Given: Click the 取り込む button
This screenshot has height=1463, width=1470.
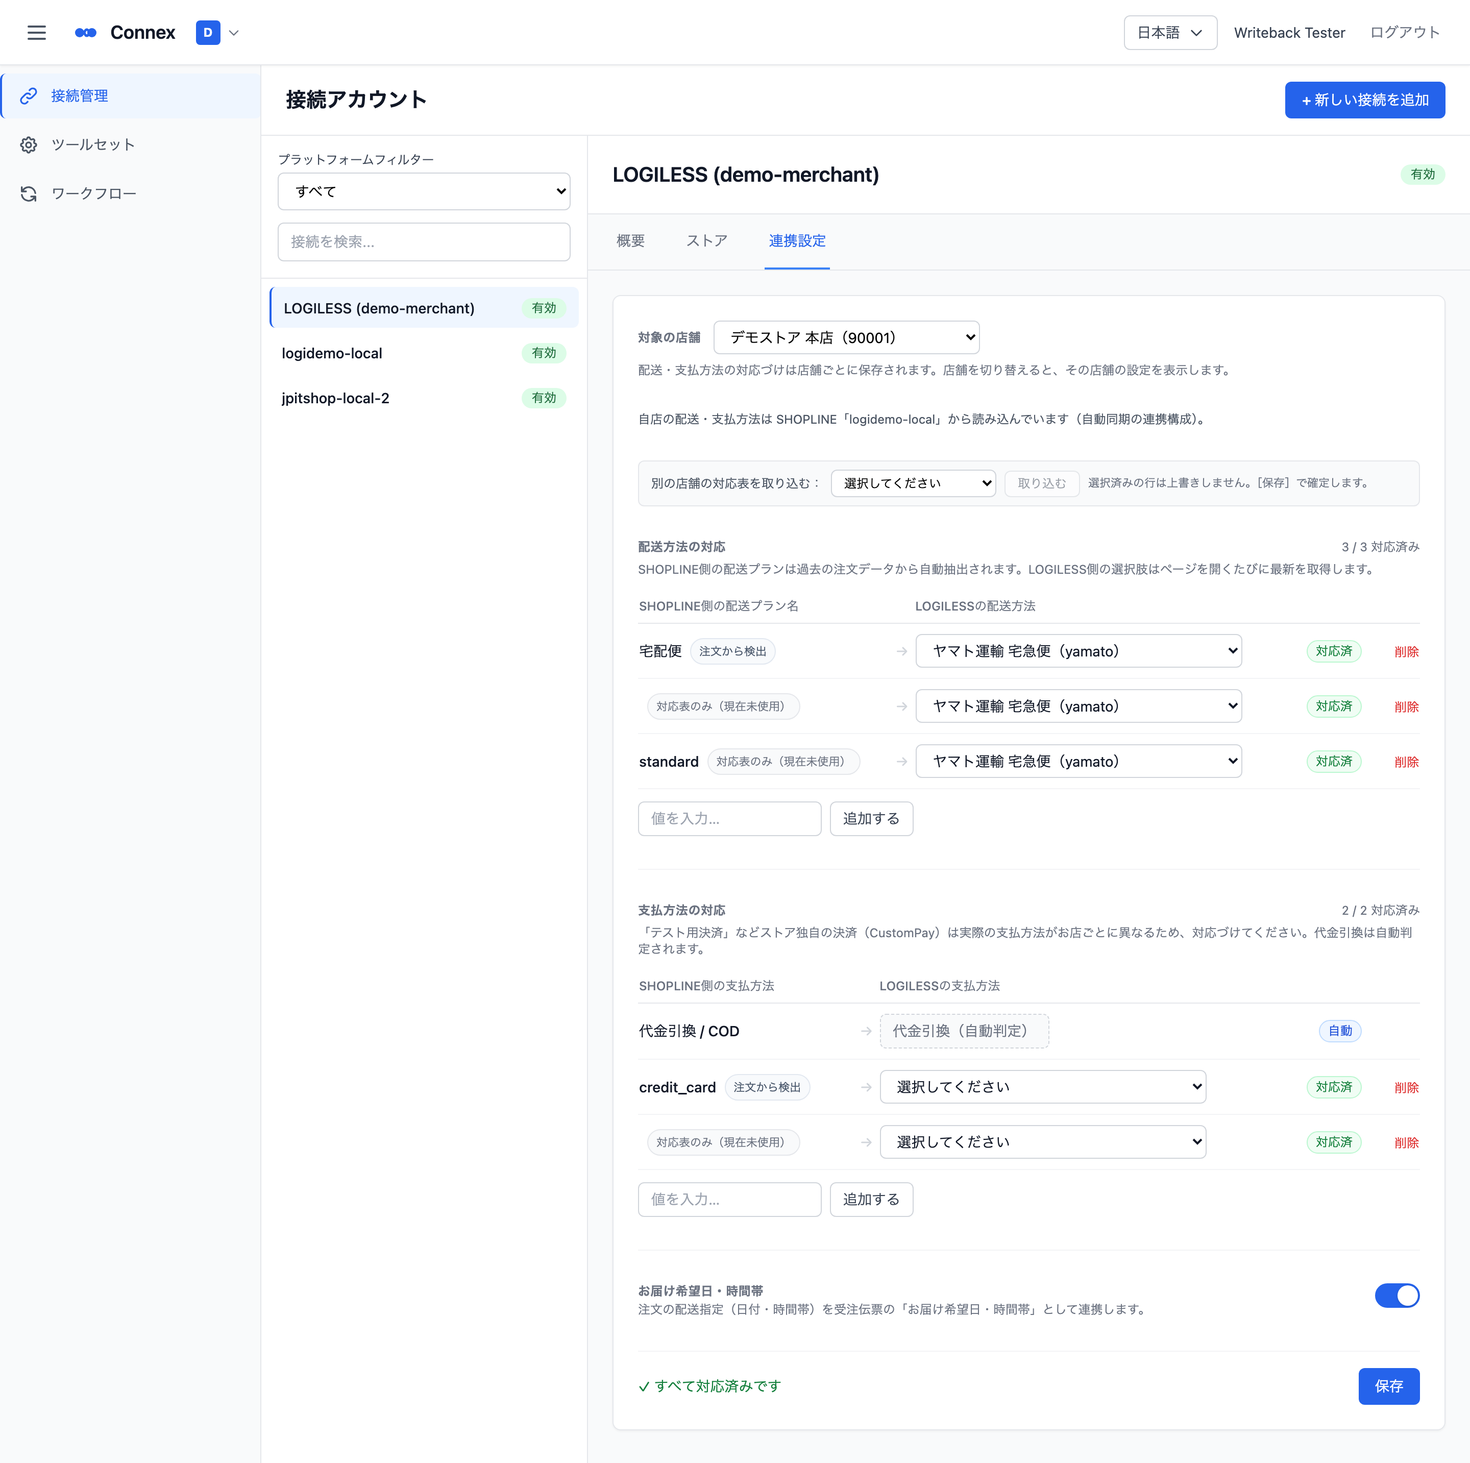Looking at the screenshot, I should tap(1042, 483).
